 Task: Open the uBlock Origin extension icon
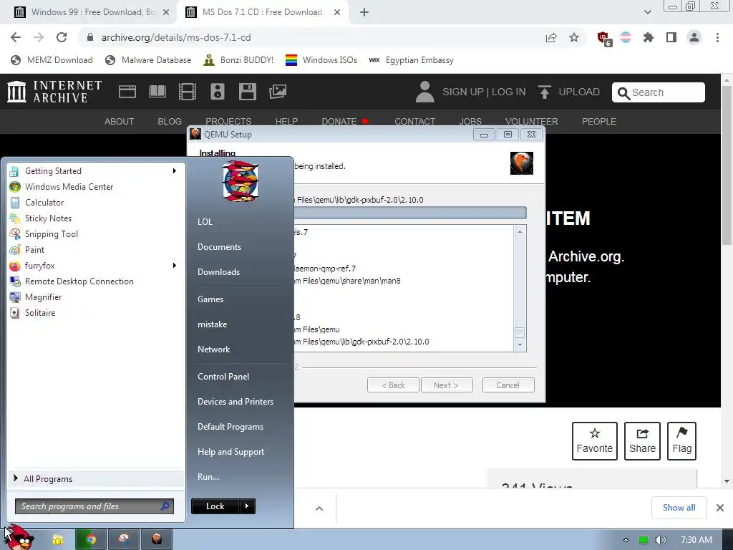coord(603,39)
